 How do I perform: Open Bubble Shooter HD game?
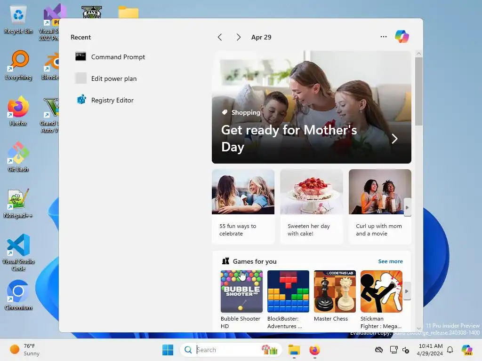[x=241, y=299]
